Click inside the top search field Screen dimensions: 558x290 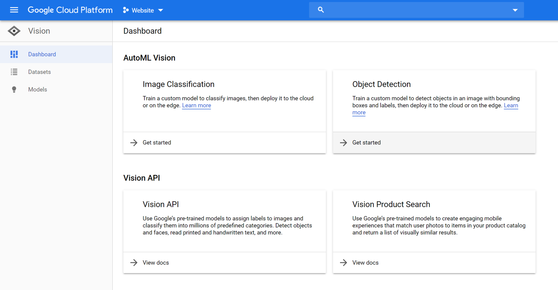[x=409, y=10]
